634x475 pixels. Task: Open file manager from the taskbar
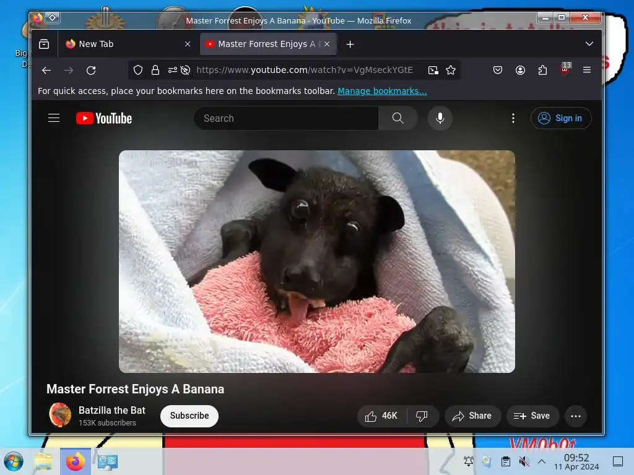point(43,461)
